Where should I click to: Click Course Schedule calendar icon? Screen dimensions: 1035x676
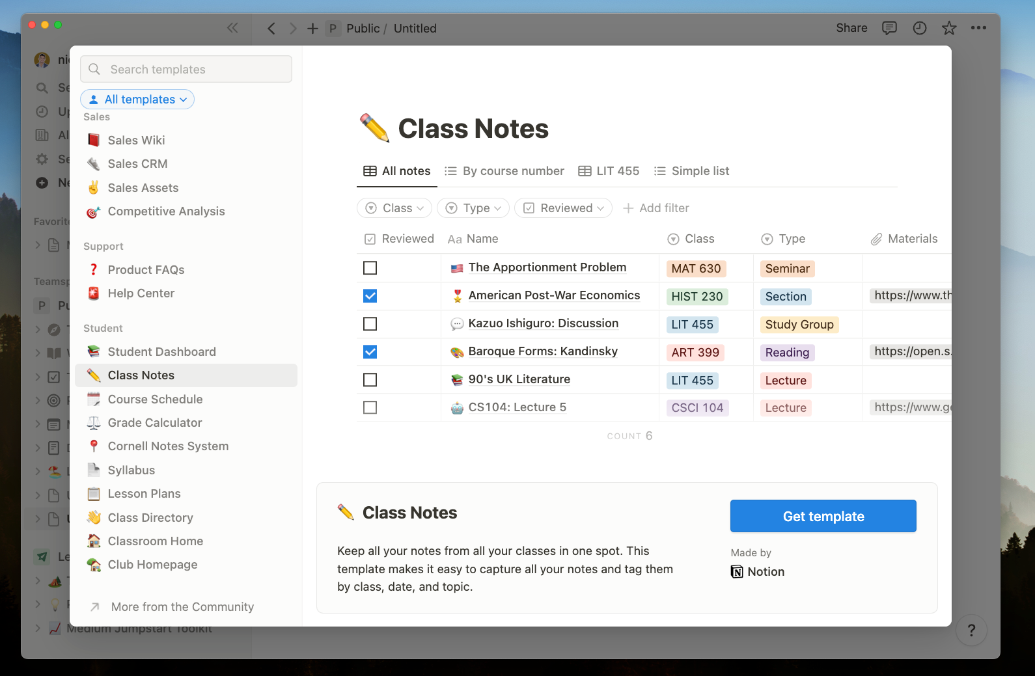[94, 399]
